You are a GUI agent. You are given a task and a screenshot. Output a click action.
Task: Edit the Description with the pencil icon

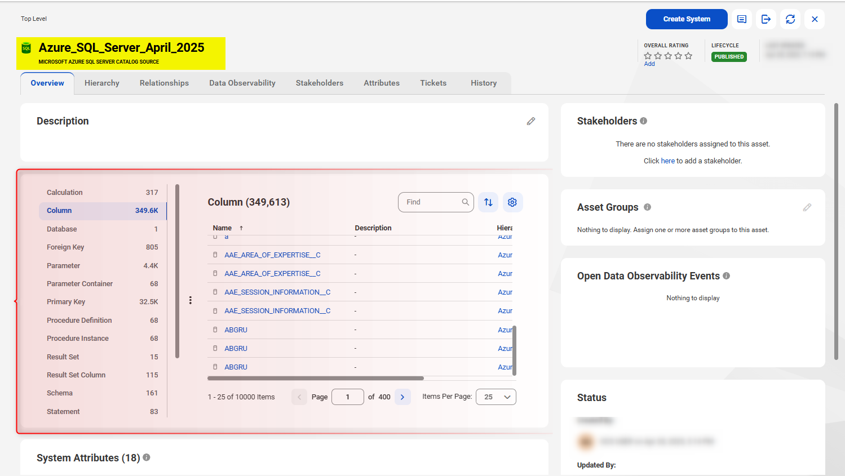tap(531, 121)
